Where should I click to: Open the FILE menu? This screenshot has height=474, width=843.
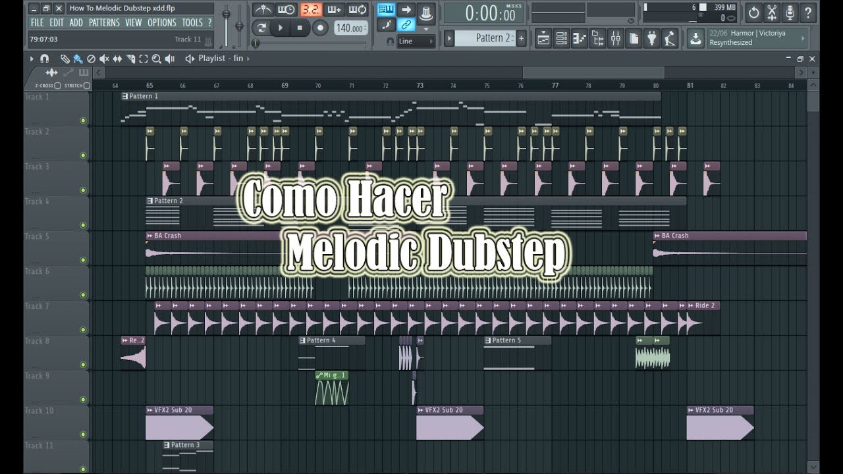click(x=38, y=22)
